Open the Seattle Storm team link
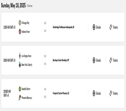 pyautogui.click(x=26, y=89)
